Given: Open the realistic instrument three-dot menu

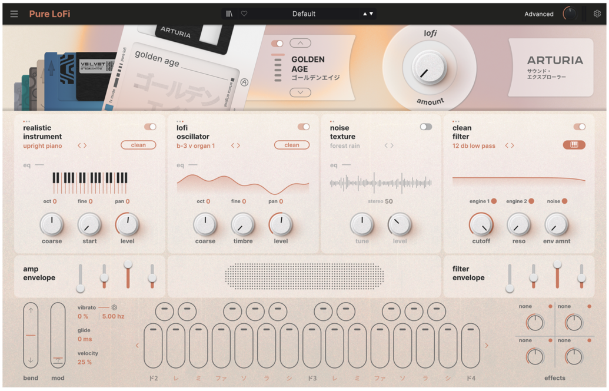Looking at the screenshot, I should point(26,121).
